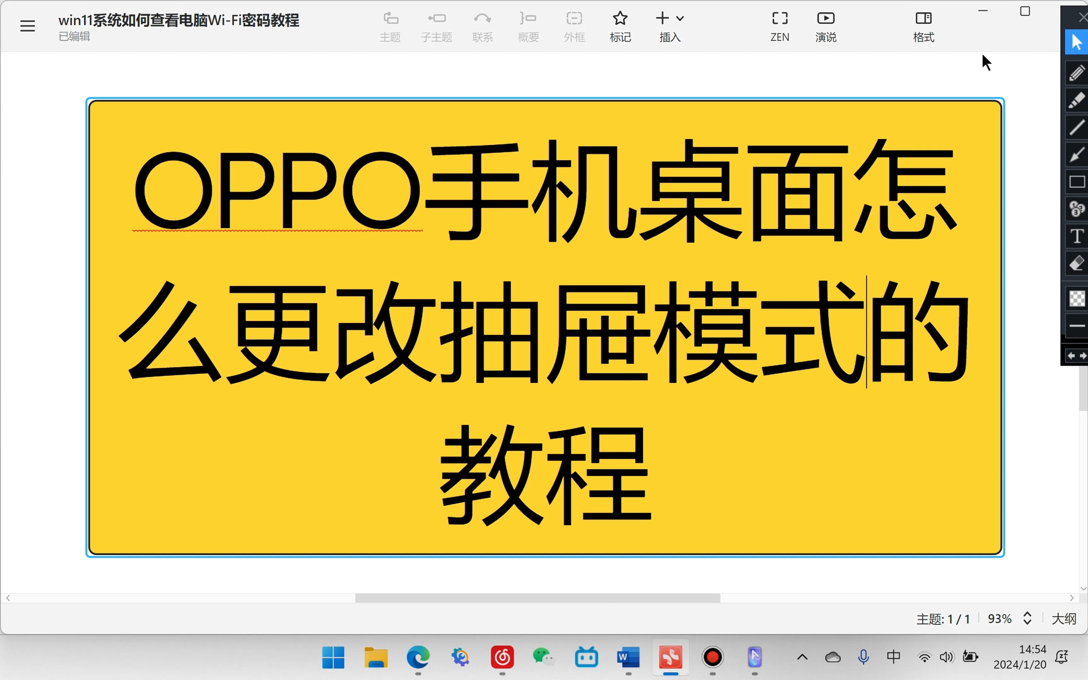Click the 插入 plus icon
The height and width of the screenshot is (680, 1088).
click(x=662, y=18)
